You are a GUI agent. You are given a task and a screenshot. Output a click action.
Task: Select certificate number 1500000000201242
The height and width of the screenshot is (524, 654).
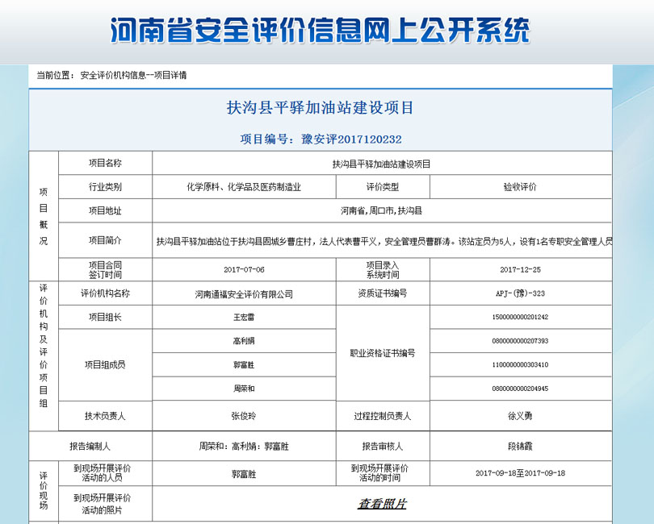point(521,317)
